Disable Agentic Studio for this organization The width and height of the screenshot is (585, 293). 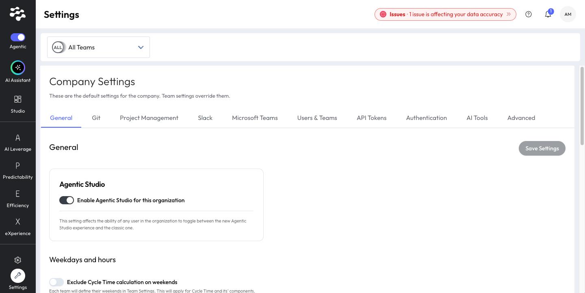tap(67, 200)
